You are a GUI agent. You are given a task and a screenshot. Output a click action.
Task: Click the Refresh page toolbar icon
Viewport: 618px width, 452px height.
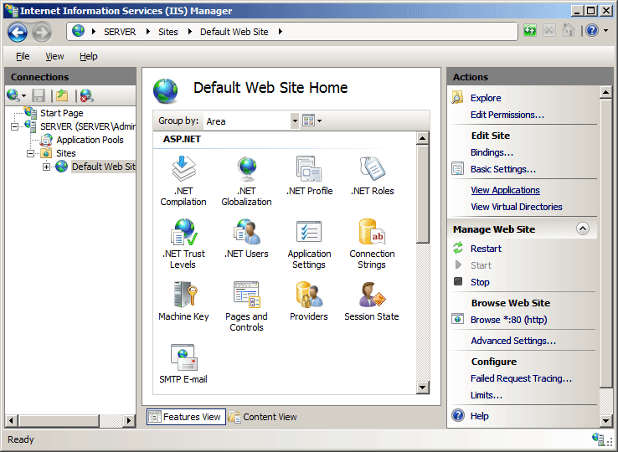pyautogui.click(x=530, y=30)
